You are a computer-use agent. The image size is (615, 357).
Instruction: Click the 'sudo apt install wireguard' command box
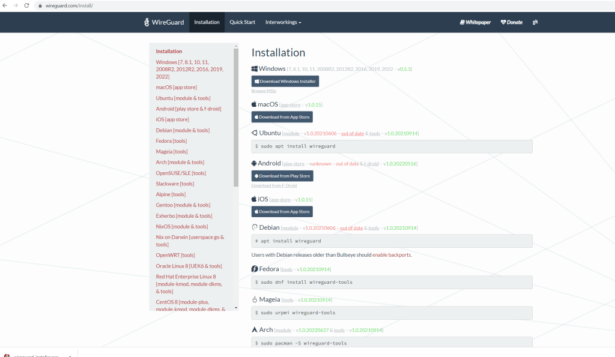[x=392, y=146]
